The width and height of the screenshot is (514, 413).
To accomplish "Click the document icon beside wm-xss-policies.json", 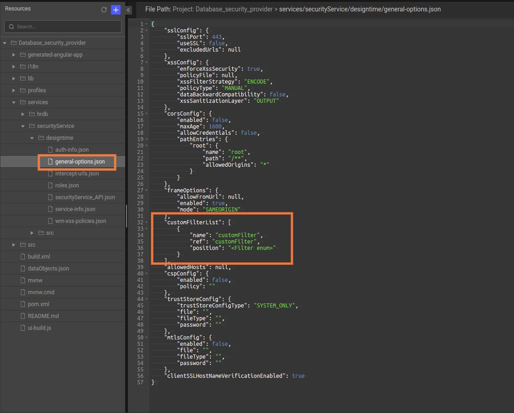I will (x=50, y=221).
